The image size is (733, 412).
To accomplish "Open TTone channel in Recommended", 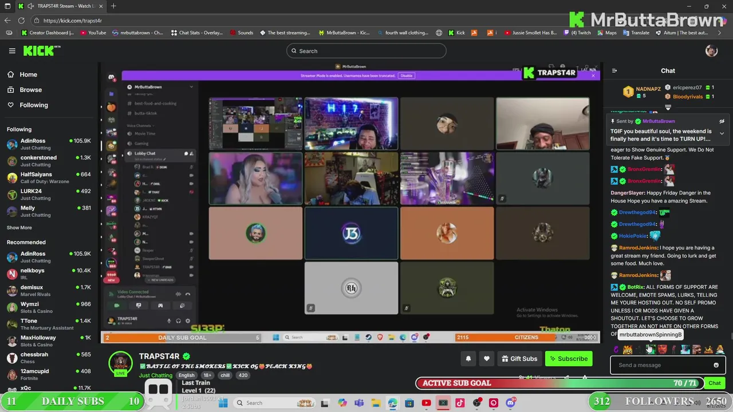I will 49,324.
